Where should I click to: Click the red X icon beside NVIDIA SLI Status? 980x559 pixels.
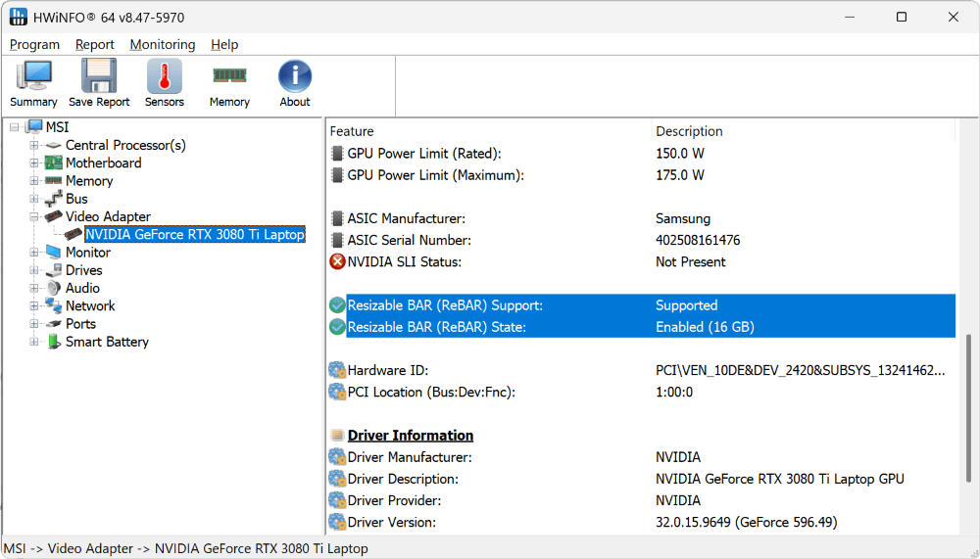[337, 261]
